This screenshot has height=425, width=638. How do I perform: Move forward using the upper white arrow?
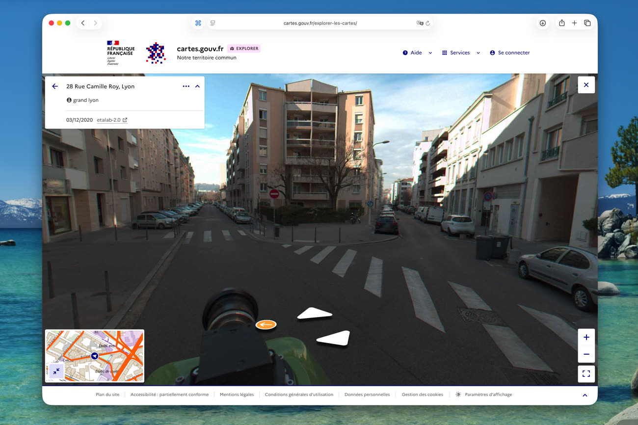(315, 313)
